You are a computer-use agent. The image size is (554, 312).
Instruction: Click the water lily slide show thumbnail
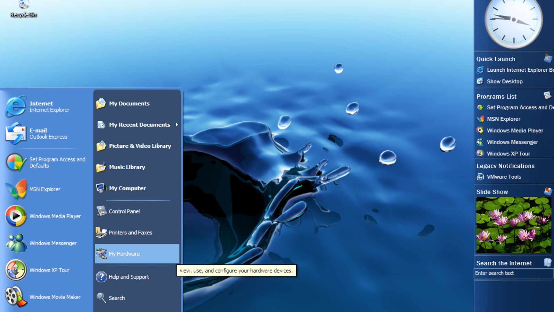[x=513, y=225]
